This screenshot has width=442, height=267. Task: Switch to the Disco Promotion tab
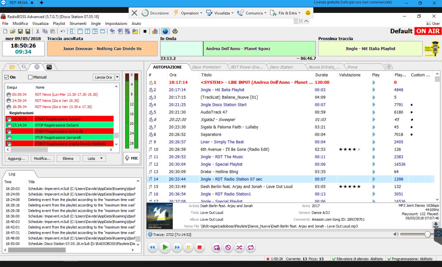pos(206,67)
